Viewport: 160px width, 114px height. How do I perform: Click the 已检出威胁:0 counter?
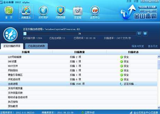pos(57,38)
